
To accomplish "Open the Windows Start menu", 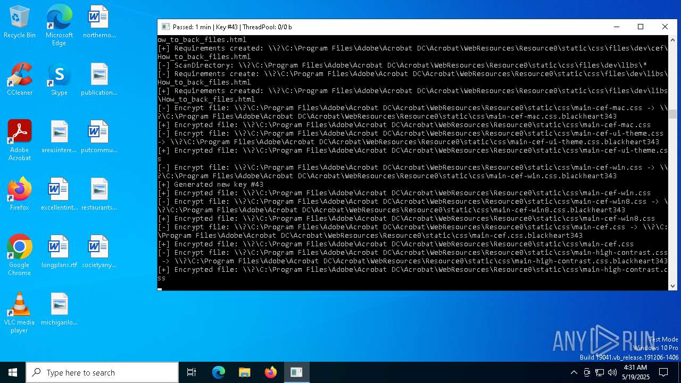I will pyautogui.click(x=13, y=372).
